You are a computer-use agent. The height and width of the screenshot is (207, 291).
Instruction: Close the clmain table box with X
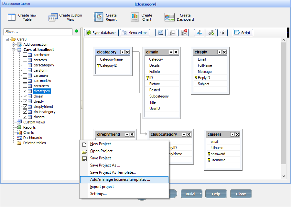(x=176, y=52)
